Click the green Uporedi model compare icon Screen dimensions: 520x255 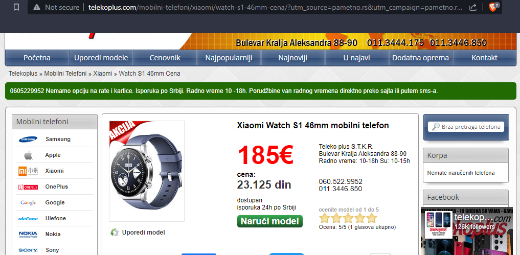tap(115, 232)
